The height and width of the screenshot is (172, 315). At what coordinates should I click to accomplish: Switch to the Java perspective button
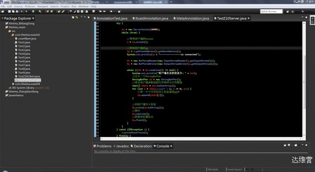[296, 12]
